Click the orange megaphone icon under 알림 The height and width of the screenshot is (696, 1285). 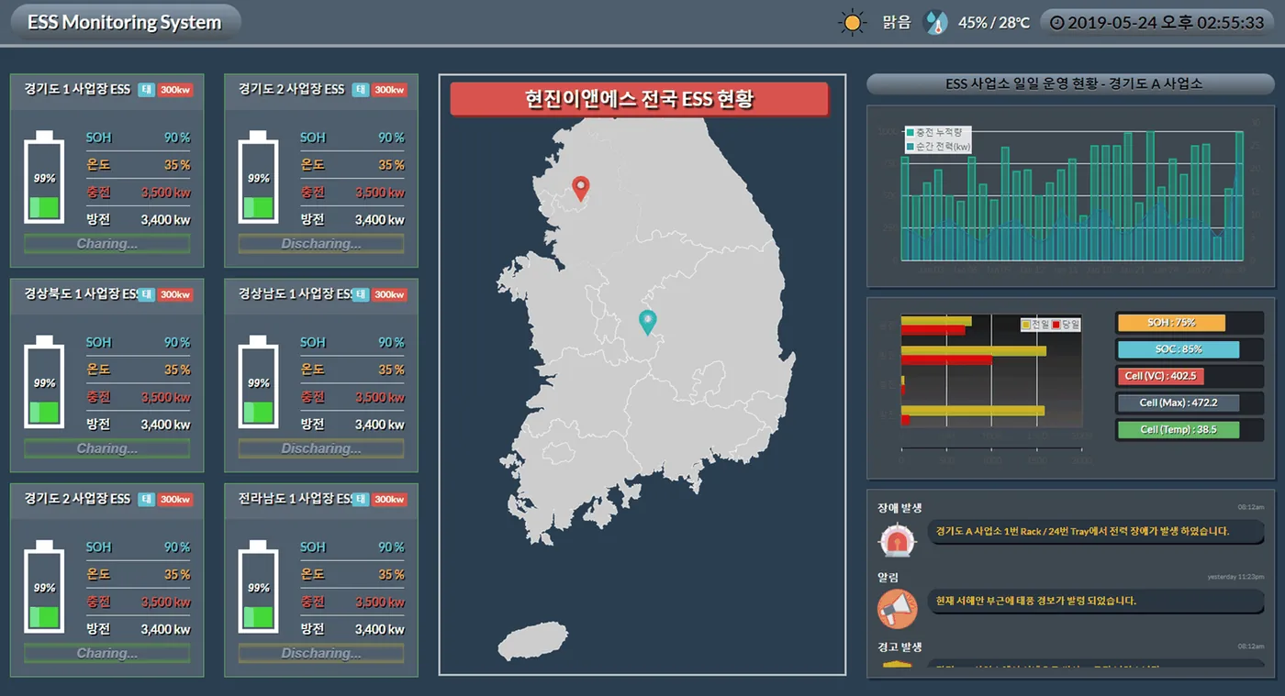click(x=897, y=608)
